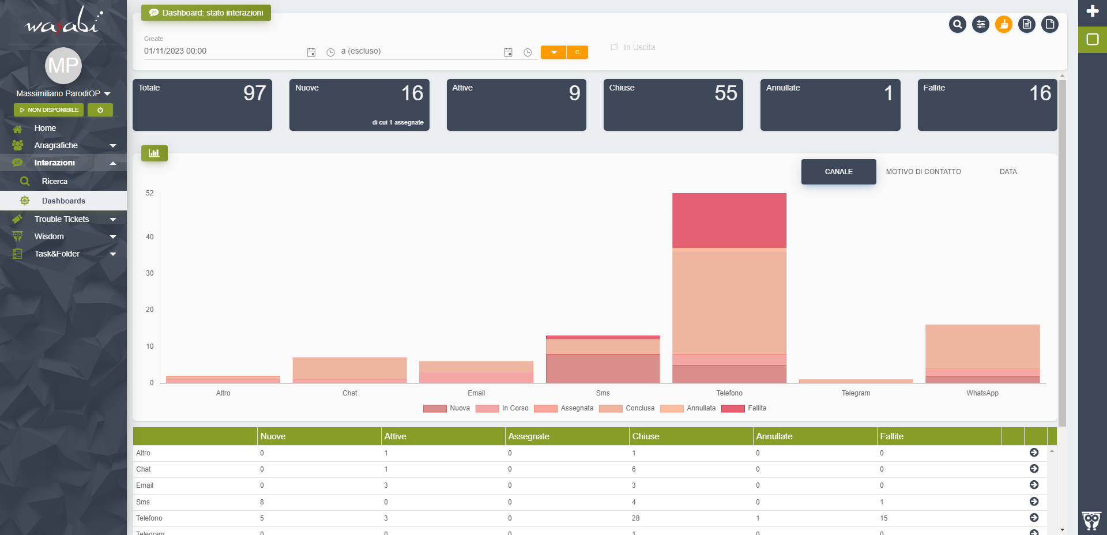Switch to the DATA tab
Image resolution: width=1107 pixels, height=535 pixels.
coord(1008,172)
